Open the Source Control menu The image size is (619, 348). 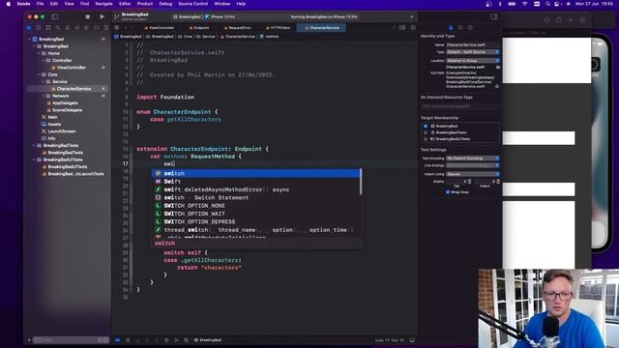pos(193,4)
